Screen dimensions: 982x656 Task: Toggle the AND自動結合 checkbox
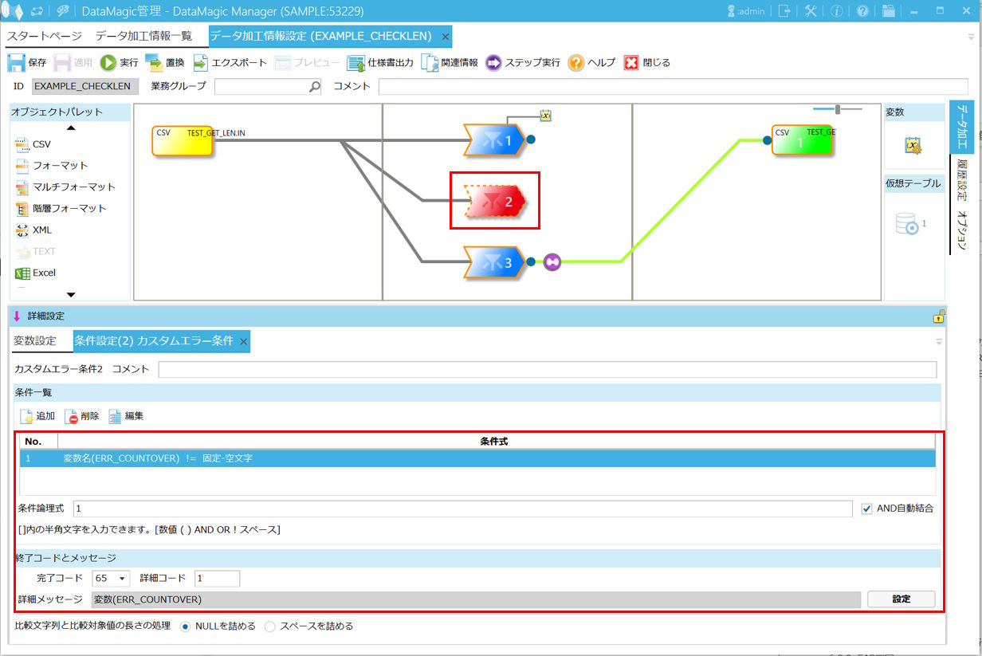coord(867,509)
